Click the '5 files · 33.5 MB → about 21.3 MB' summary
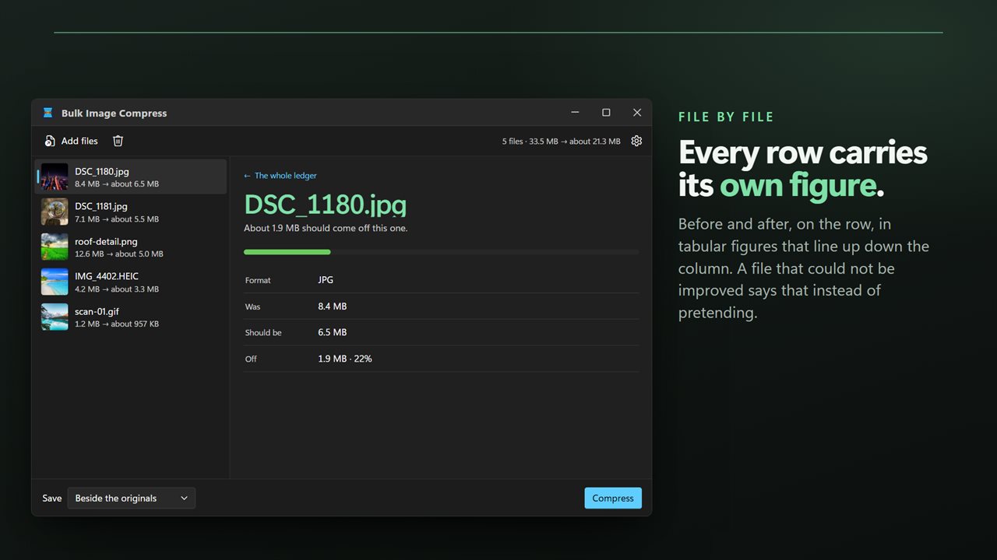This screenshot has height=560, width=997. pos(562,142)
